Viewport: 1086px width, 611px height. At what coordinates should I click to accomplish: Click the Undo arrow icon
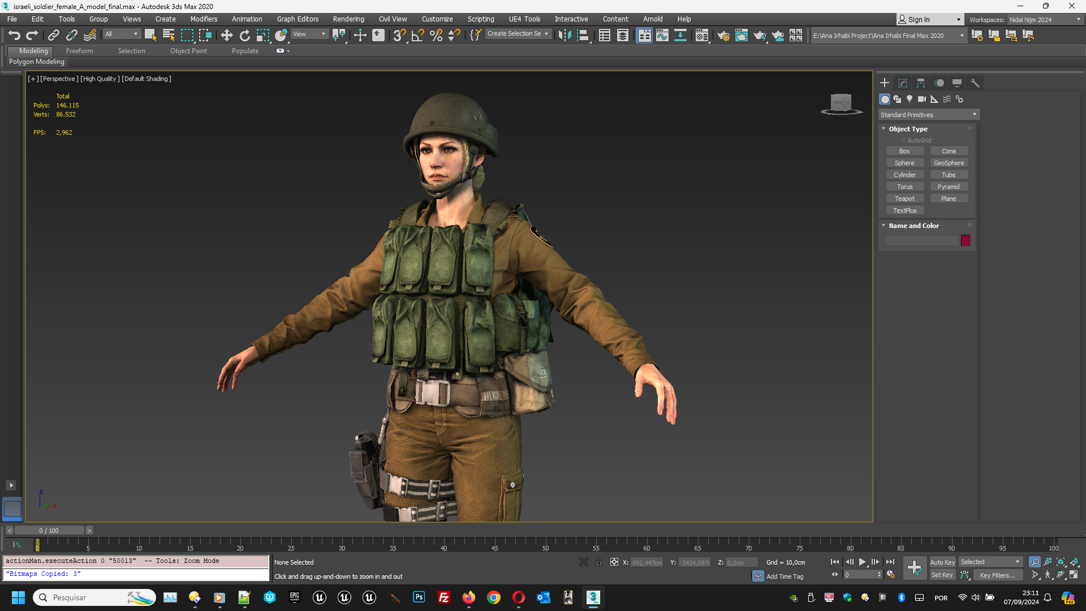tap(14, 36)
